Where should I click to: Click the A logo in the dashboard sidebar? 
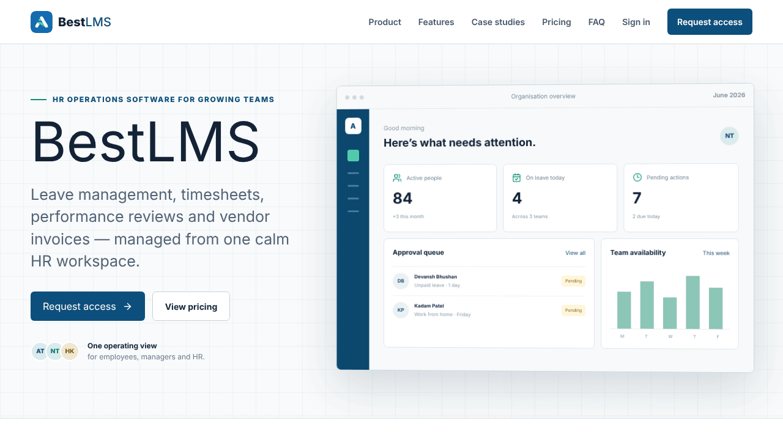tap(353, 126)
